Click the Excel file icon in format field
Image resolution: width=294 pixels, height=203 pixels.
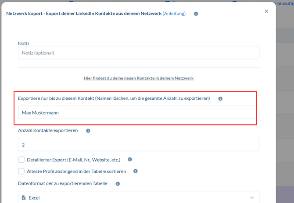[23, 198]
